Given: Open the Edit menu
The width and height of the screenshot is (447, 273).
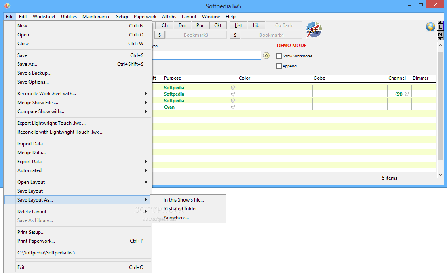Looking at the screenshot, I should pyautogui.click(x=23, y=16).
